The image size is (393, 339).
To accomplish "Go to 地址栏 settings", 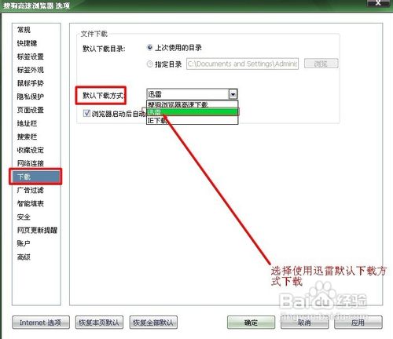I will tap(27, 123).
